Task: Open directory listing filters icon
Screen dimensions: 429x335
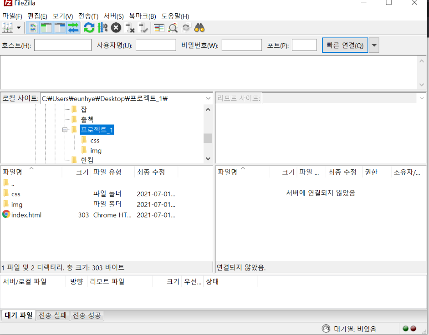Action: [x=159, y=28]
